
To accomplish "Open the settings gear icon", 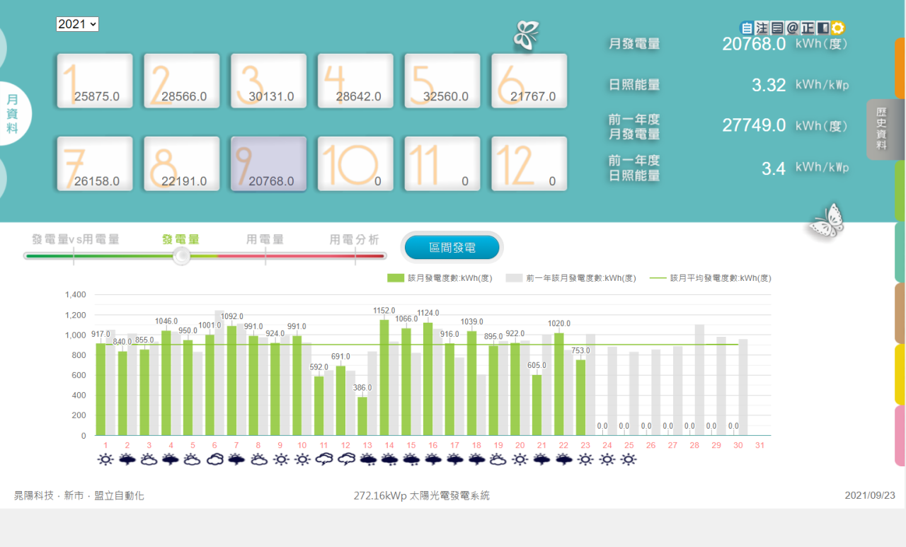I will [837, 28].
